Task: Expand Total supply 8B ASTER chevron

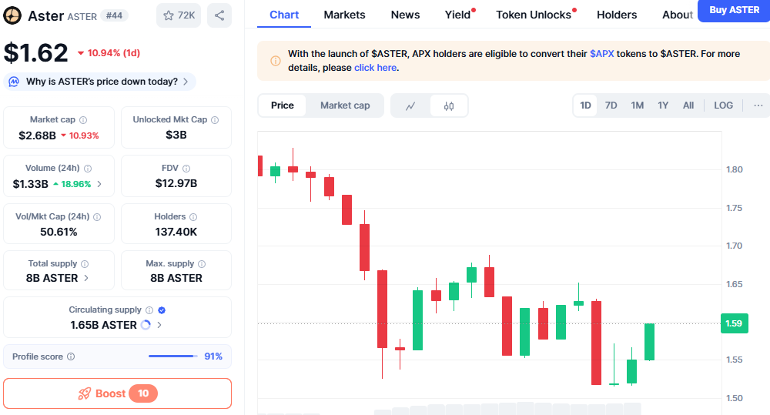Action: coord(86,278)
